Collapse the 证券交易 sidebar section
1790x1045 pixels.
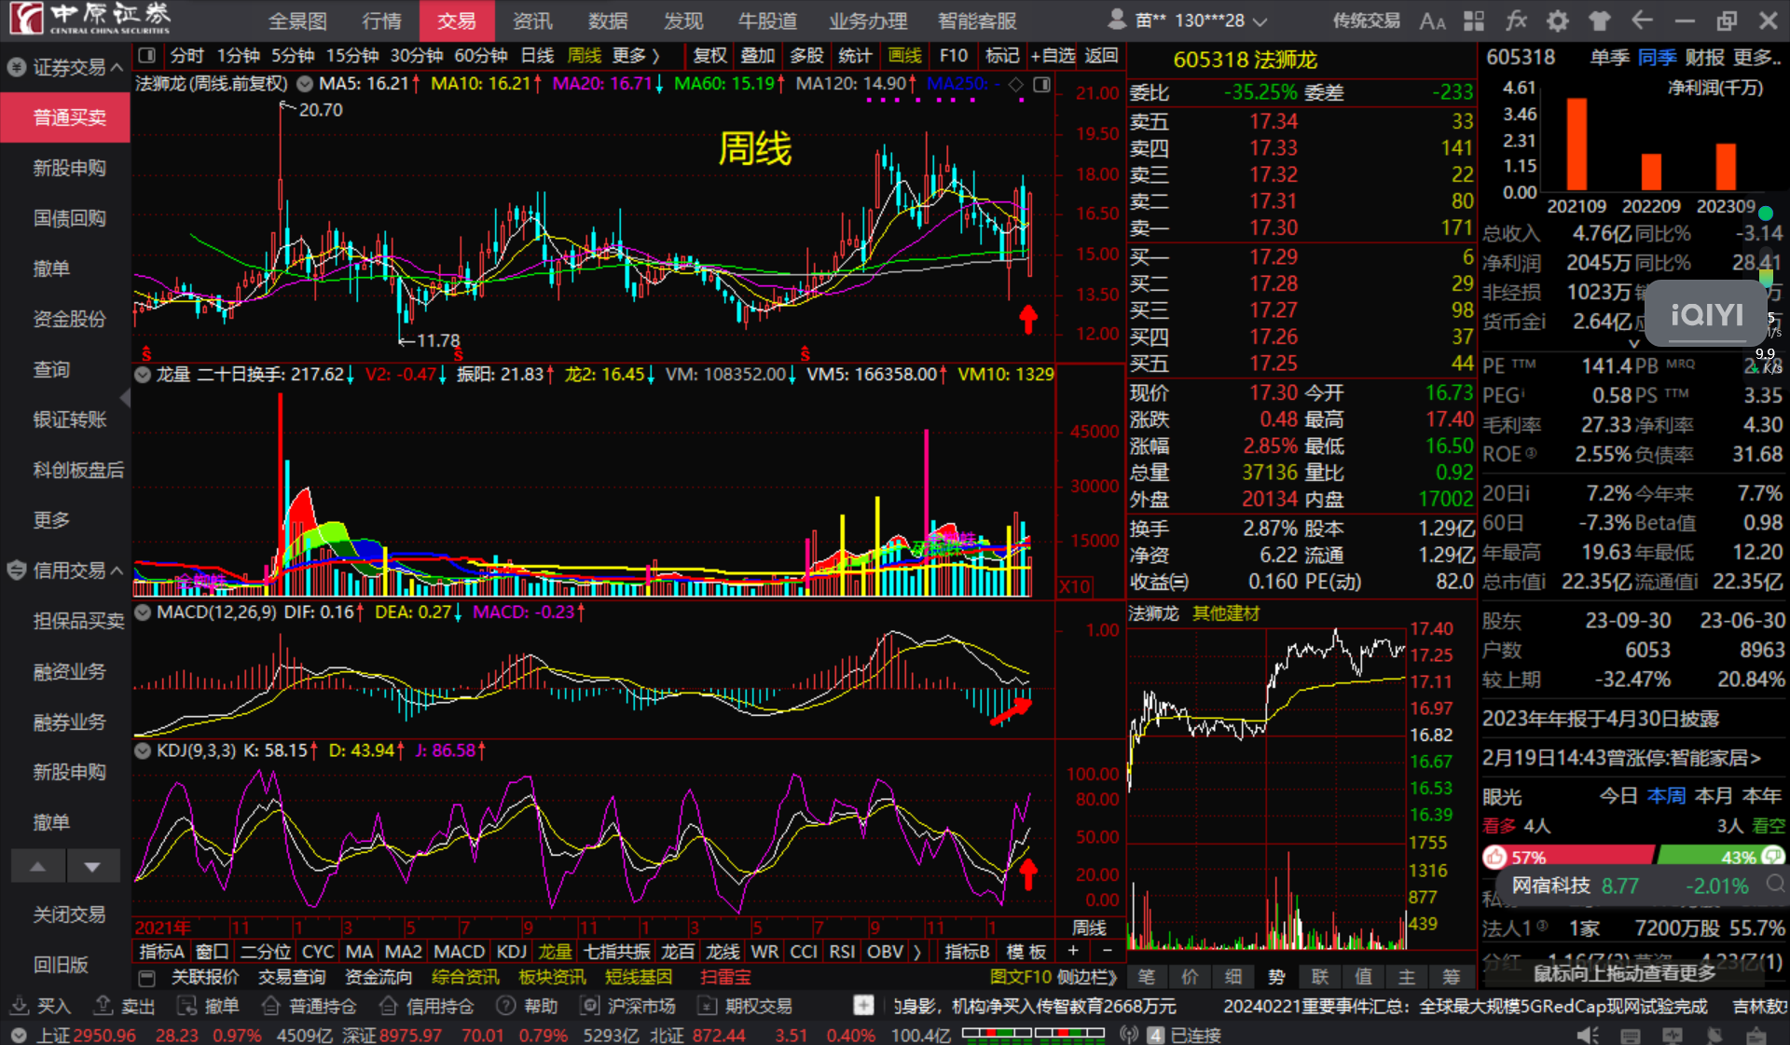(x=117, y=67)
